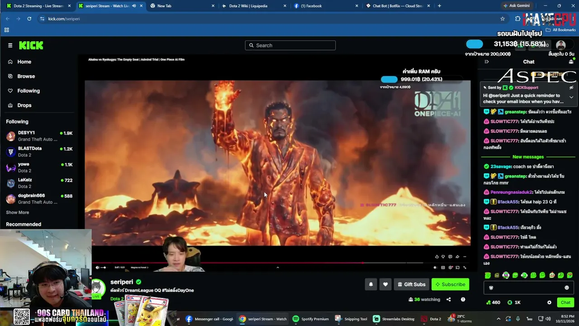Open the BLASTDota followed channel

pyautogui.click(x=38, y=152)
